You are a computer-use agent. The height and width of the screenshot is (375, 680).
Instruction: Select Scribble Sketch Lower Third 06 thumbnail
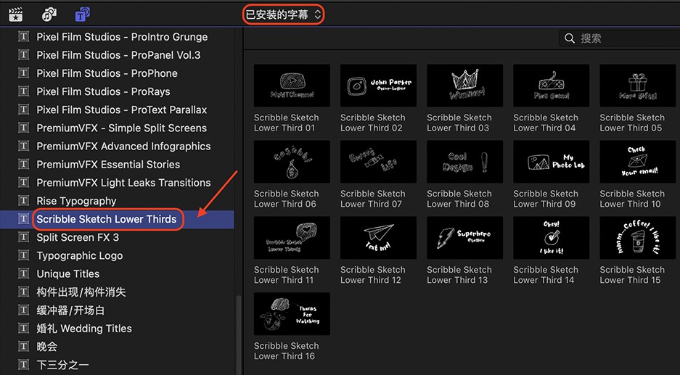coord(292,162)
